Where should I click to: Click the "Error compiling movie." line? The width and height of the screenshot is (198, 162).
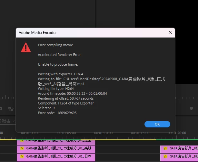[x=56, y=45]
